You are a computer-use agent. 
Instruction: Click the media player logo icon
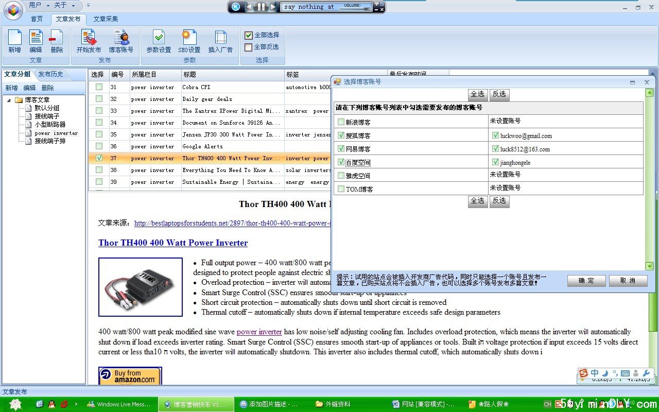pos(236,7)
